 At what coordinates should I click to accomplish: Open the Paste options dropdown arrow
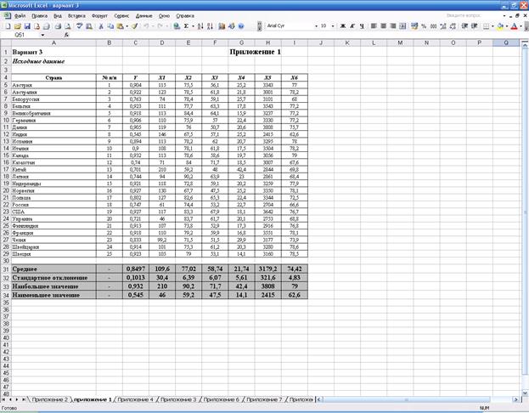click(127, 26)
